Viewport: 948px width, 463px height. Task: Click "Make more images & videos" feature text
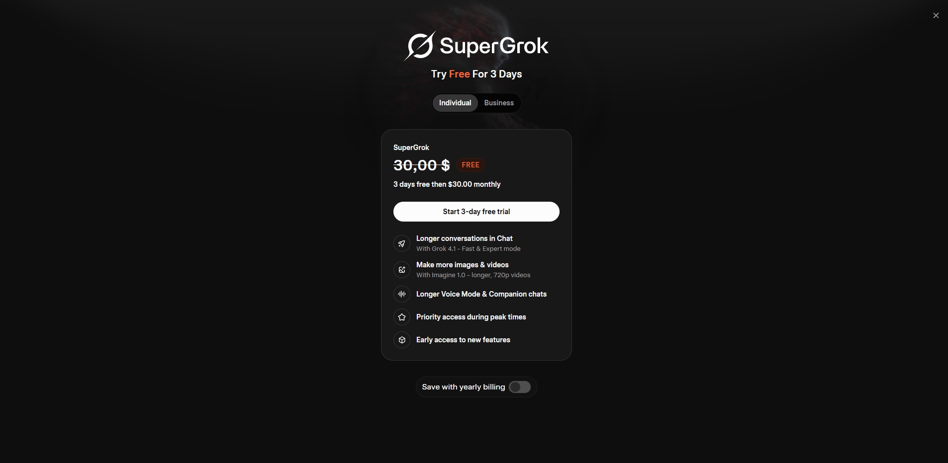point(462,265)
